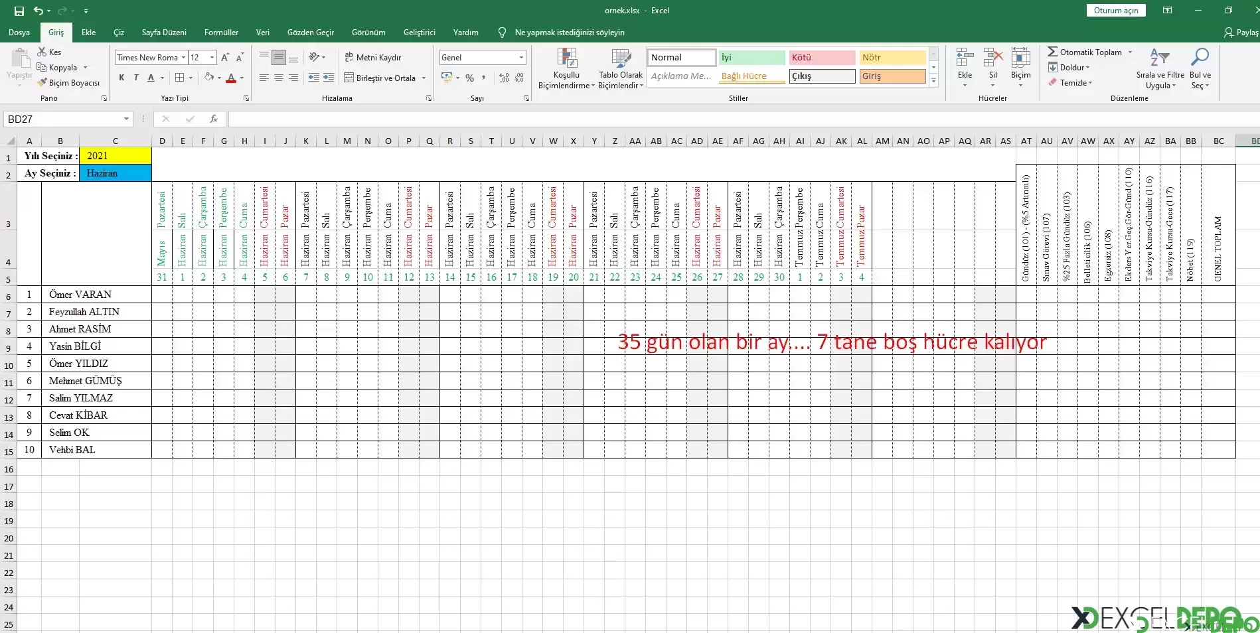Expand the cell styles gallery

[x=933, y=80]
